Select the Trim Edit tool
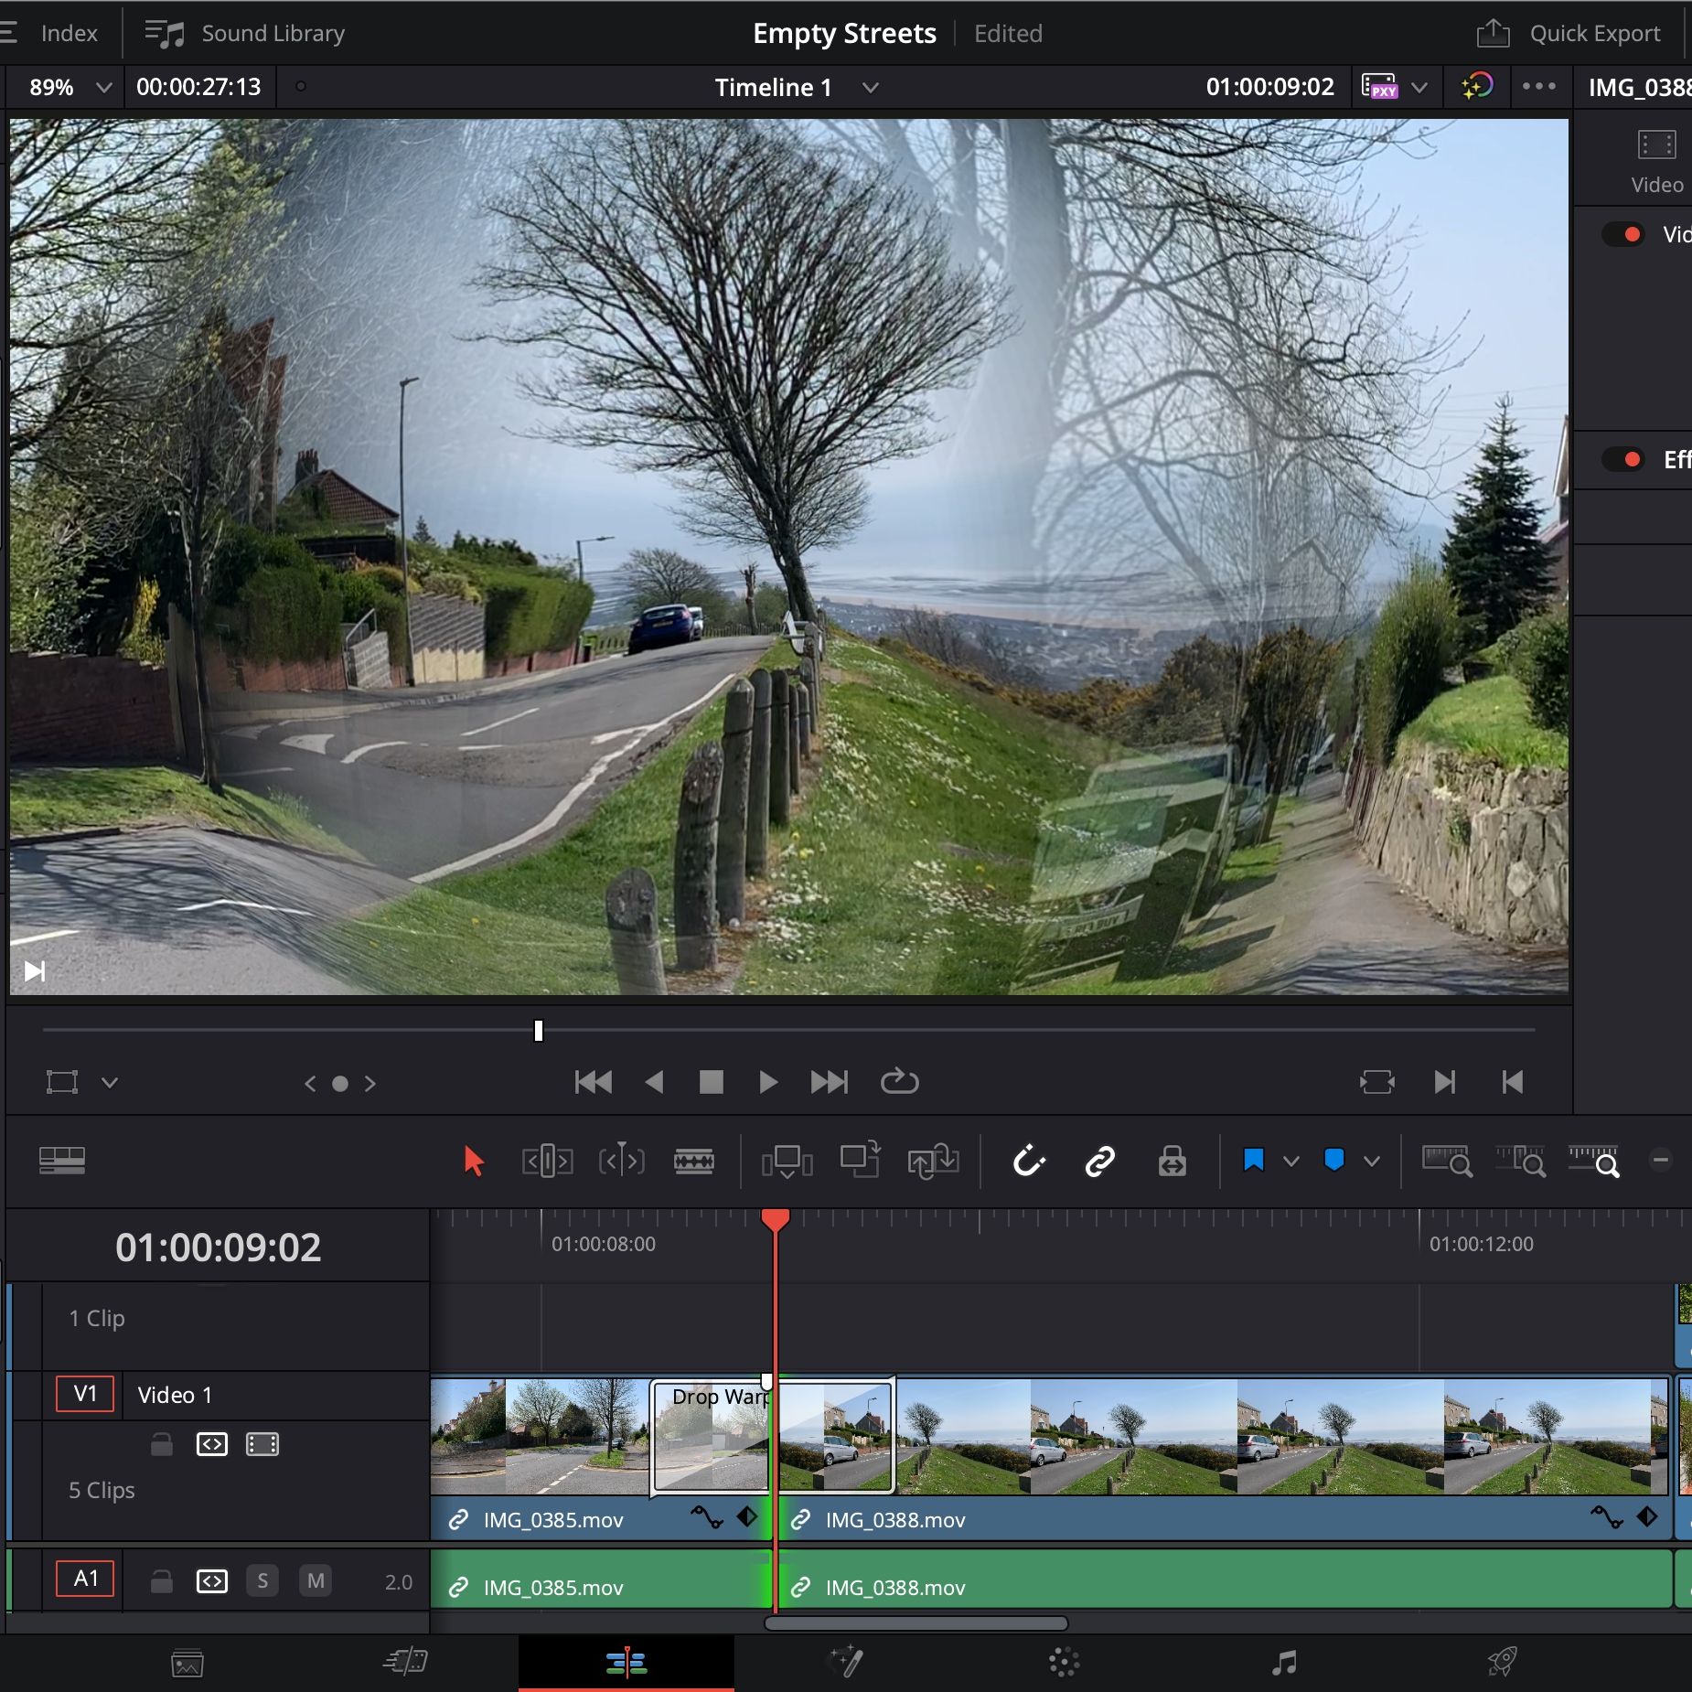1692x1692 pixels. point(547,1162)
